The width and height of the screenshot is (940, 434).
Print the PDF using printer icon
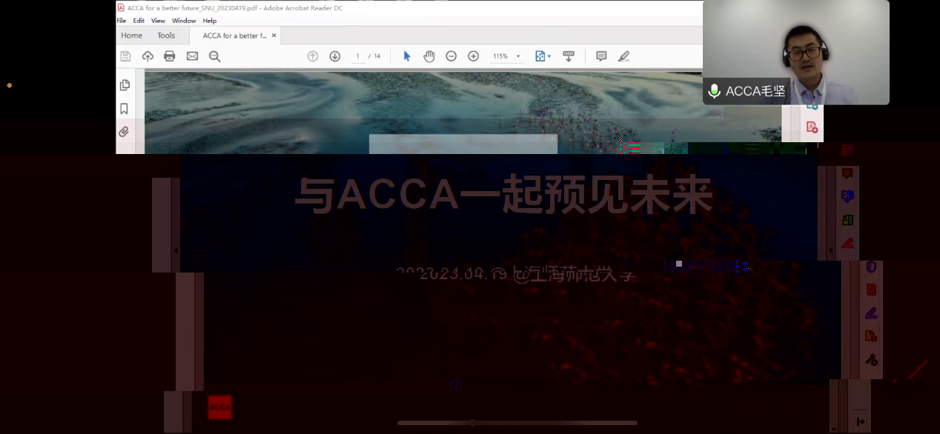[170, 56]
